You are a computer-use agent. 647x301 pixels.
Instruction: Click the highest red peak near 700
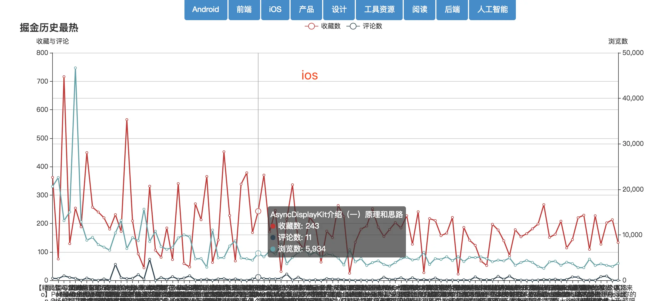pyautogui.click(x=64, y=77)
